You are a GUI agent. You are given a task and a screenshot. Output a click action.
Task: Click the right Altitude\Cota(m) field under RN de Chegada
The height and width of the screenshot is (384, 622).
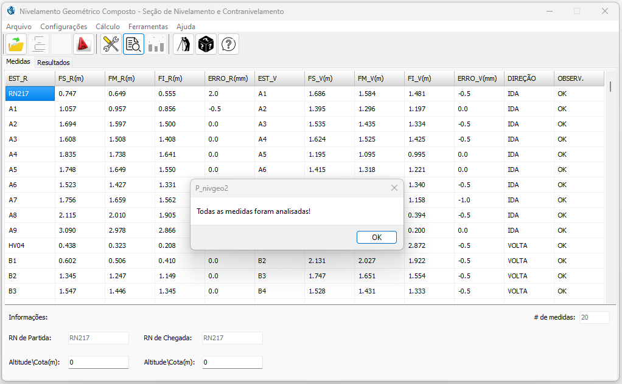pyautogui.click(x=232, y=362)
